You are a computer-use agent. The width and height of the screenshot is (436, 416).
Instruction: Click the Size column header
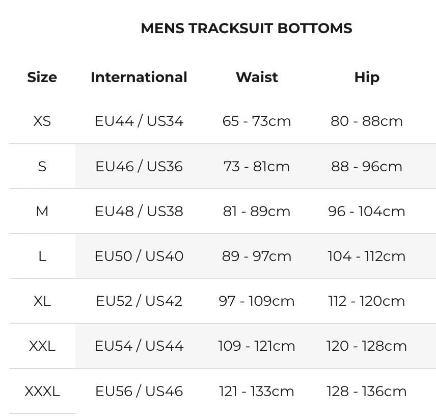tap(42, 77)
